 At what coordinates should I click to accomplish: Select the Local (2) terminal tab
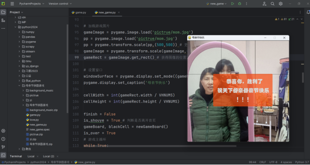point(49,156)
